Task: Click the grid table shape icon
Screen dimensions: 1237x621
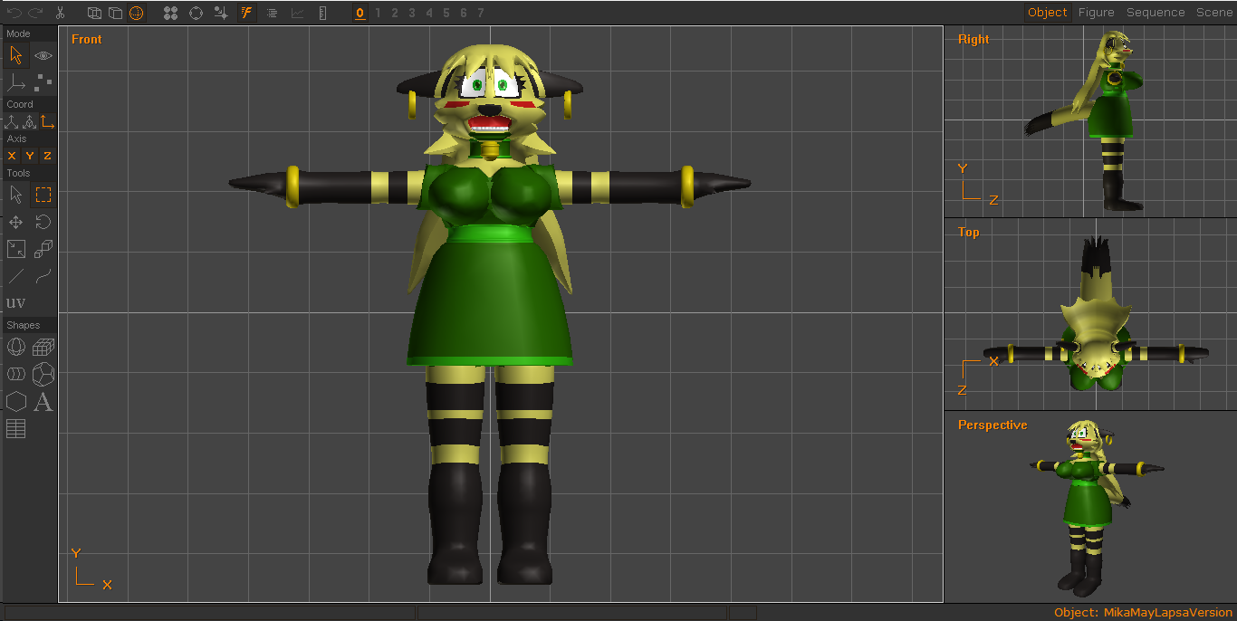Action: 16,428
